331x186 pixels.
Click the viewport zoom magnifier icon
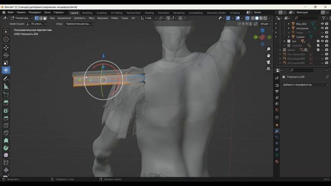[x=268, y=49]
